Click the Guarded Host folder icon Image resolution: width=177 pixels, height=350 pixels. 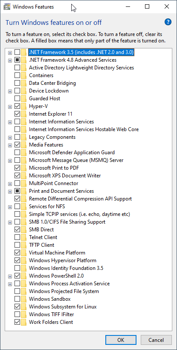(x=24, y=99)
